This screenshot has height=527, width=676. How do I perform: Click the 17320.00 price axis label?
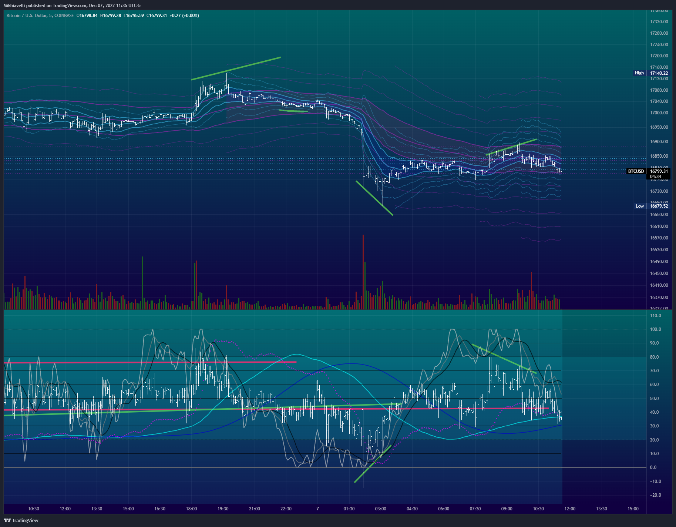point(659,22)
